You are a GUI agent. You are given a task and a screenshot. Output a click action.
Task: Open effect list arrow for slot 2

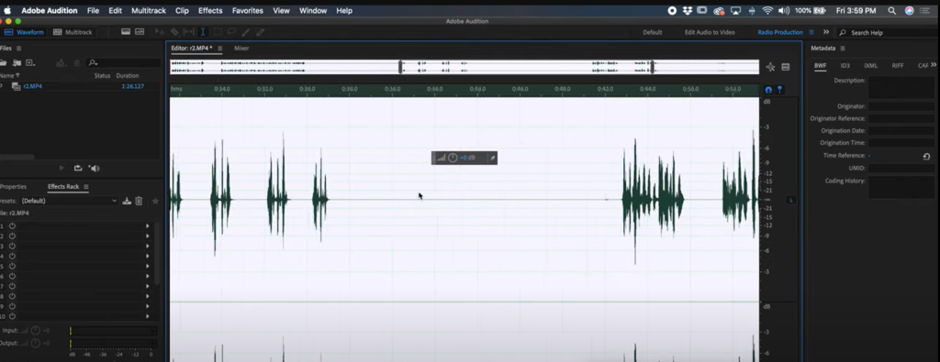coord(148,236)
